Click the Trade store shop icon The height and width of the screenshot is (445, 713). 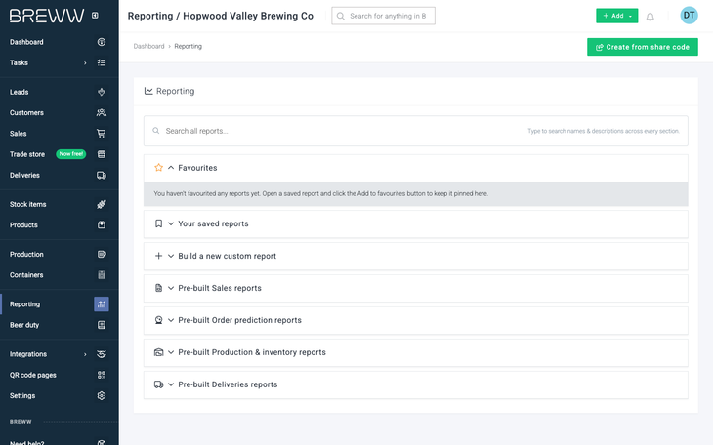pos(102,154)
